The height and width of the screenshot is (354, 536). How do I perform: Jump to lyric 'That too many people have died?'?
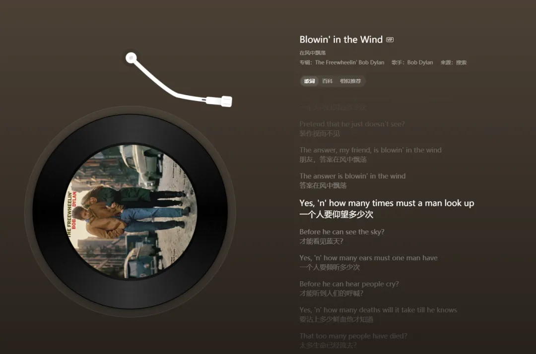tap(353, 336)
